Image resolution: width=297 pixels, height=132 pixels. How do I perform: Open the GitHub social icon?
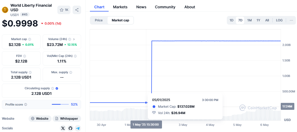tap(70, 129)
